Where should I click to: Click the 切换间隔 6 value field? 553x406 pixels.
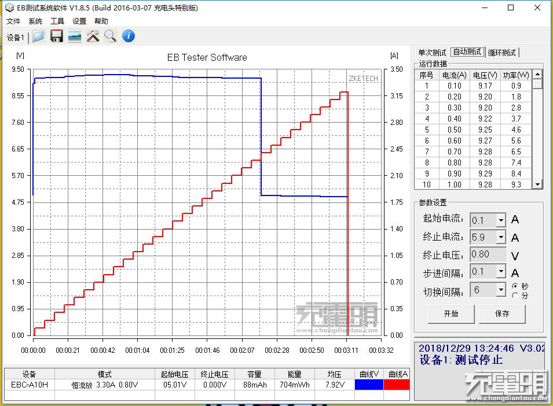[x=483, y=290]
